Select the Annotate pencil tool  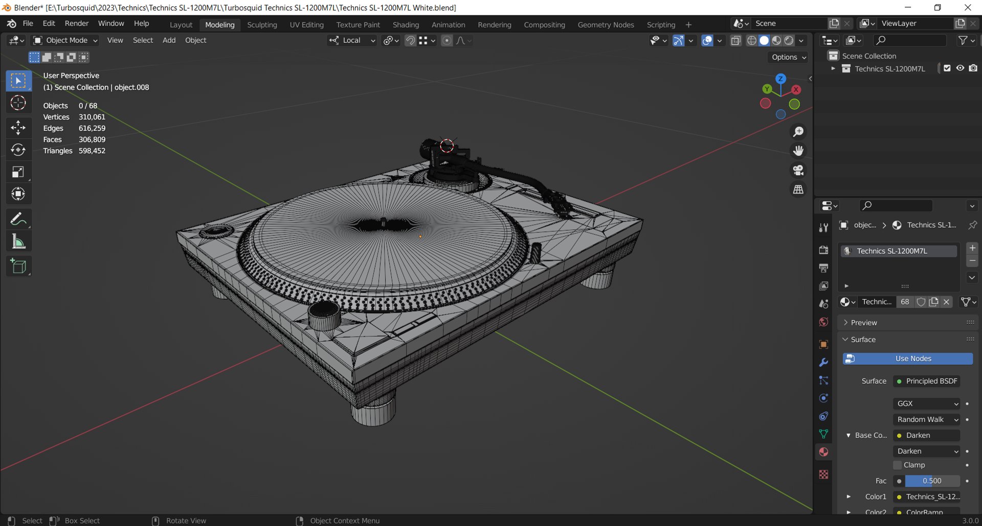[x=18, y=219]
